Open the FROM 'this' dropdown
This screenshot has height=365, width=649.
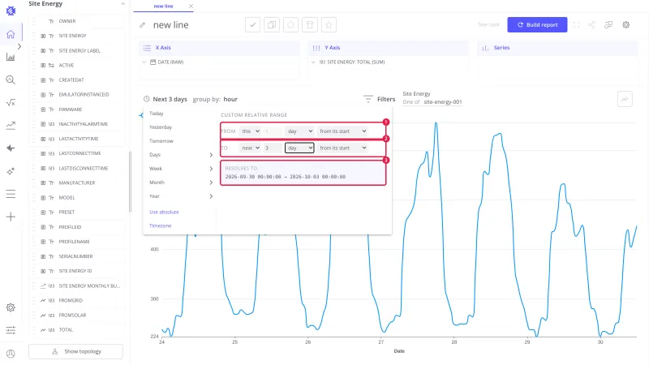point(250,131)
